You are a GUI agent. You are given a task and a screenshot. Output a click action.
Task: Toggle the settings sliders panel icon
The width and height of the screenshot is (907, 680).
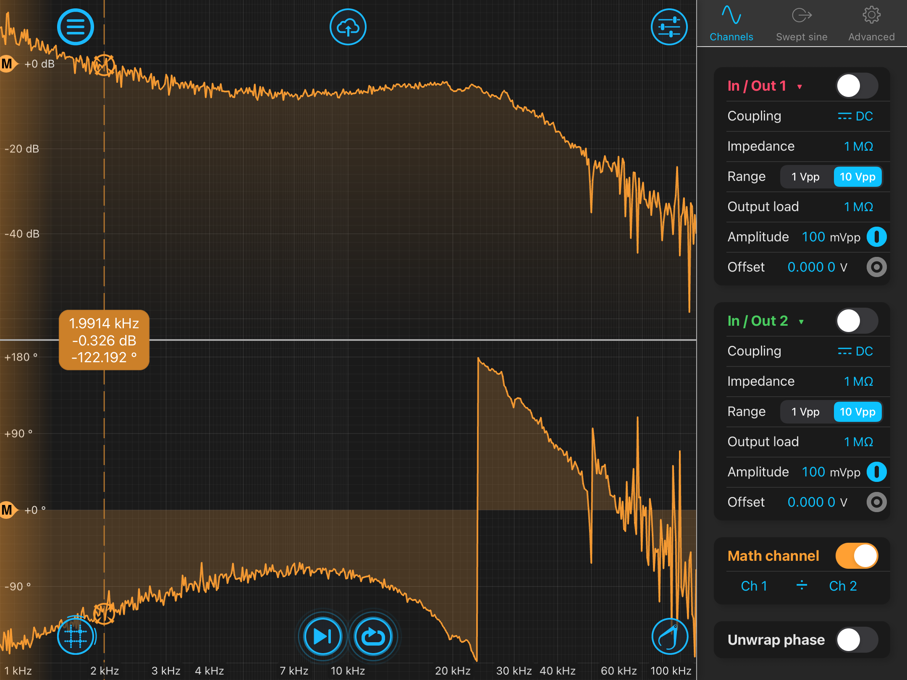(x=669, y=27)
